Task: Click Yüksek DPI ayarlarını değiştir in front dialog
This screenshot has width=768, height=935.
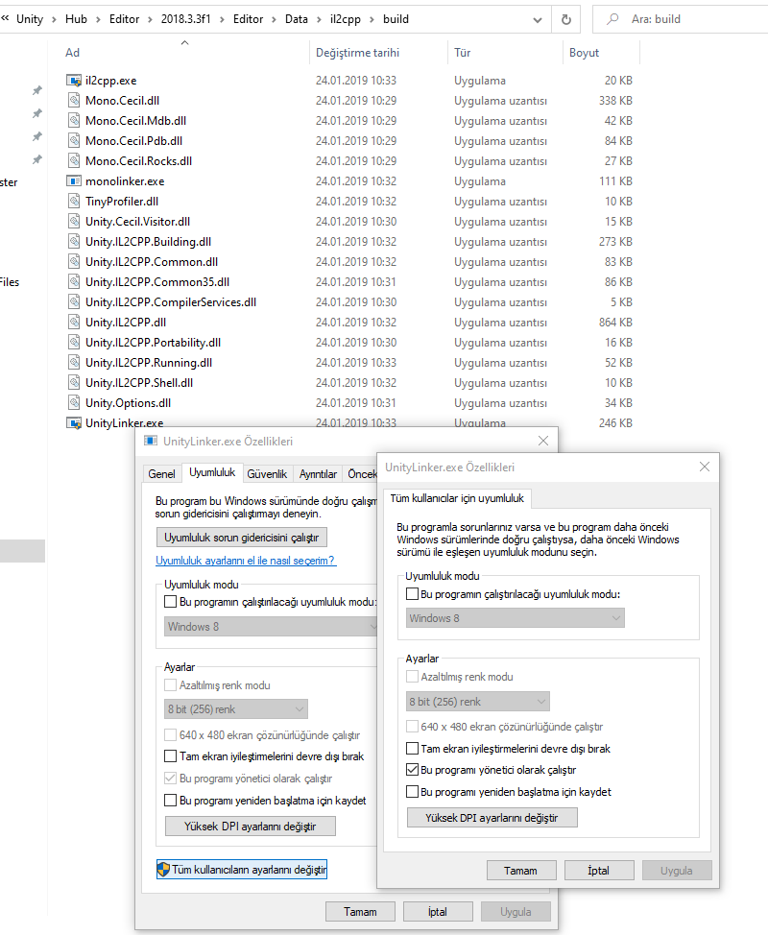Action: point(492,818)
